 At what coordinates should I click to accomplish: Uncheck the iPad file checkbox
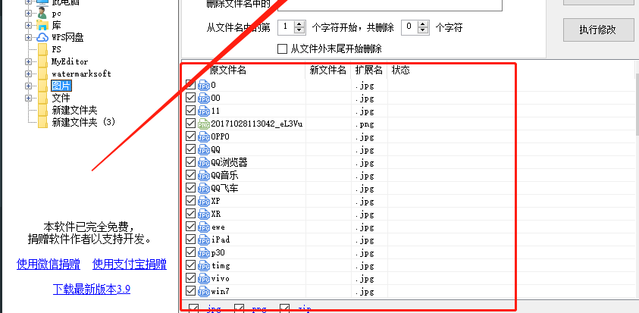[190, 239]
